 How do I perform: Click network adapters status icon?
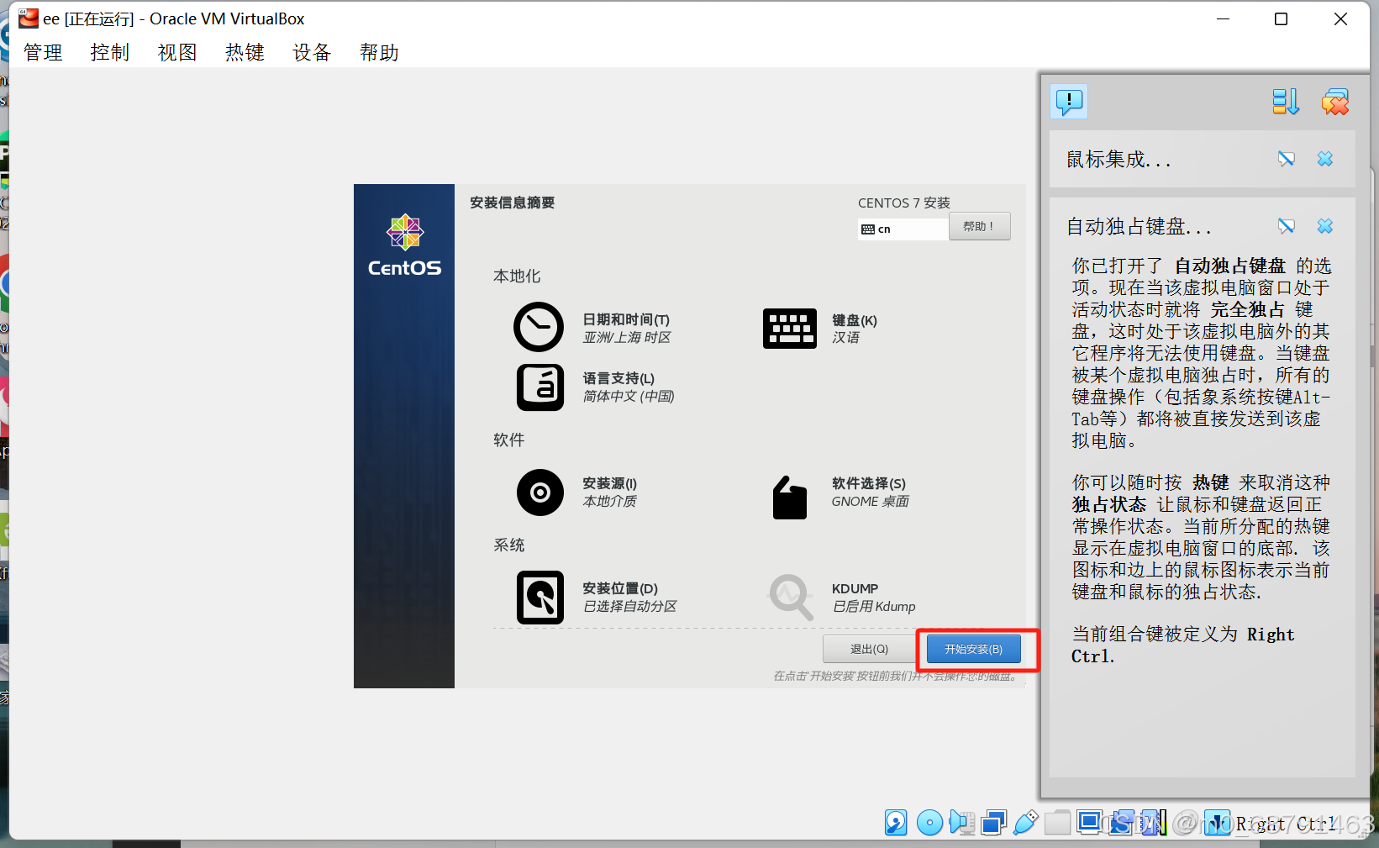pos(994,822)
